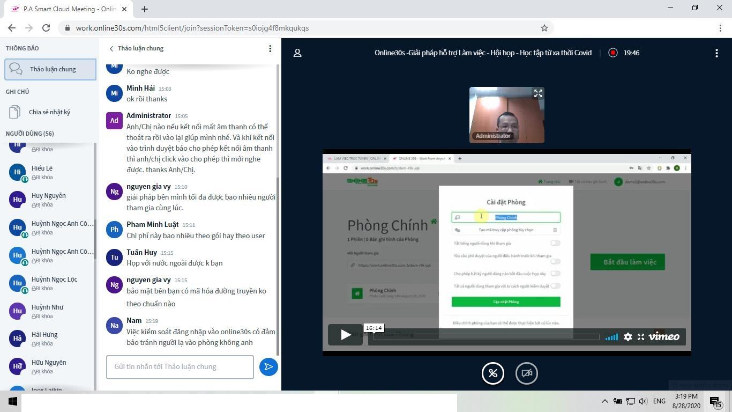This screenshot has width=732, height=412.
Task: Click the share webcam button
Action: coord(527,373)
